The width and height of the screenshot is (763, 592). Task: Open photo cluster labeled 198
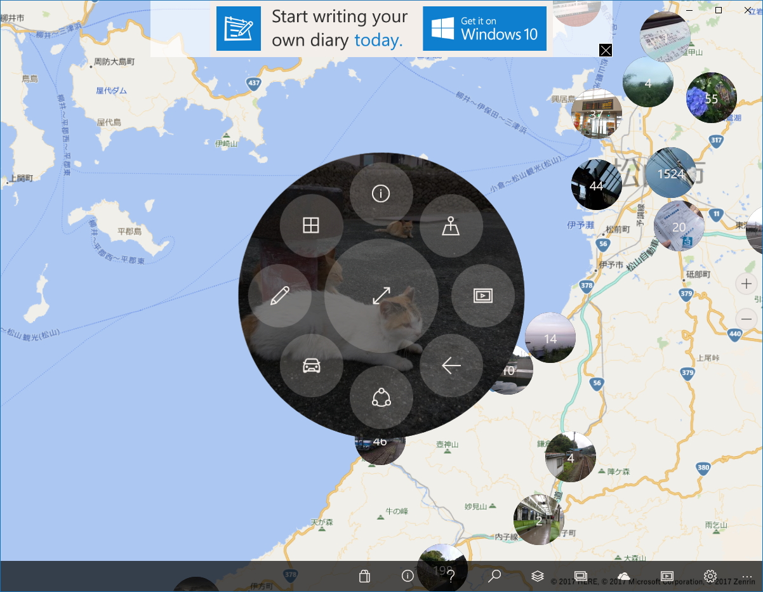click(442, 569)
